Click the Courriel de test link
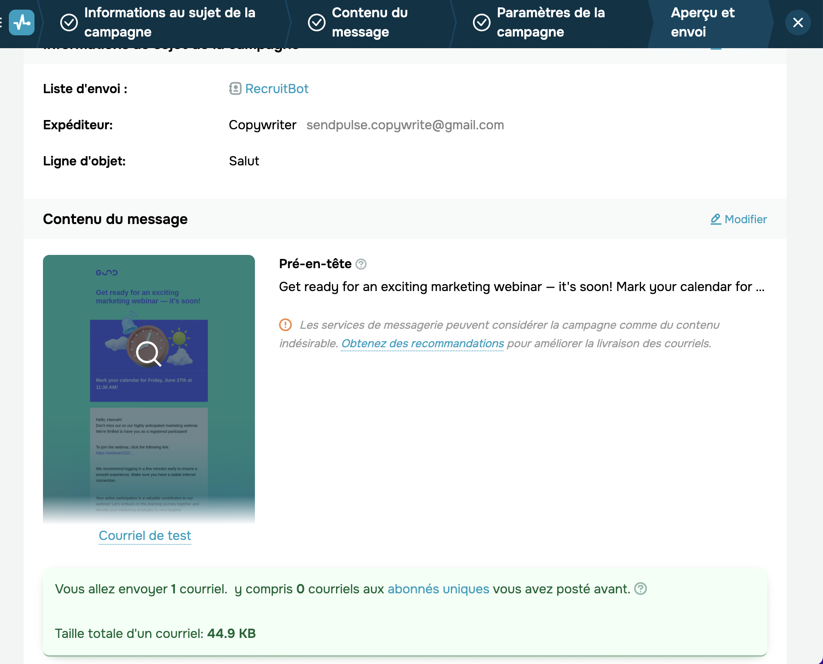Screen dimensions: 823x664 (145, 536)
